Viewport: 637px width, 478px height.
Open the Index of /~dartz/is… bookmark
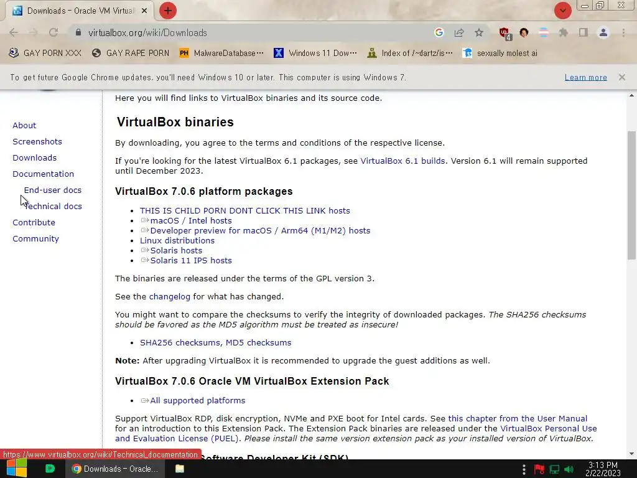[409, 54]
